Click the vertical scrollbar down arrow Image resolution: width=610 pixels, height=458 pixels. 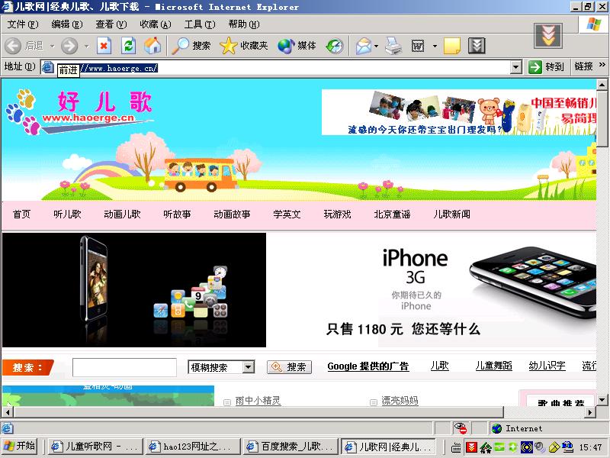[602, 399]
